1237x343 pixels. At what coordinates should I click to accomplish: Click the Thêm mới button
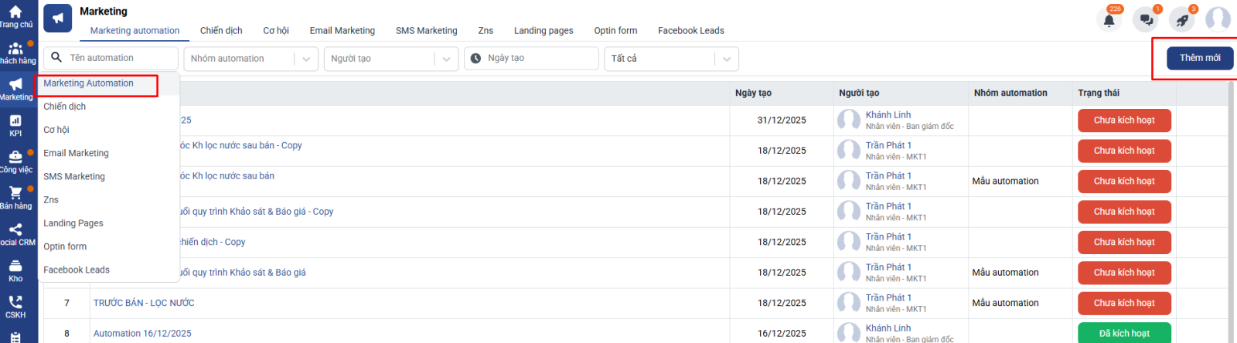(1200, 58)
